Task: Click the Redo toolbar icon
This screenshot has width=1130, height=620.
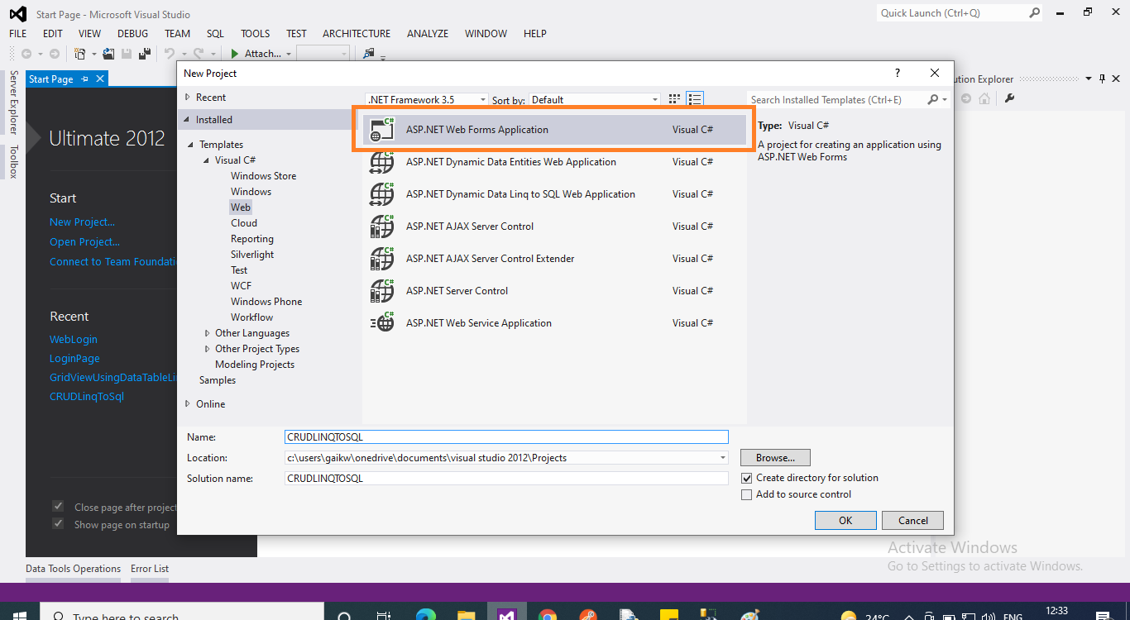Action: [199, 54]
